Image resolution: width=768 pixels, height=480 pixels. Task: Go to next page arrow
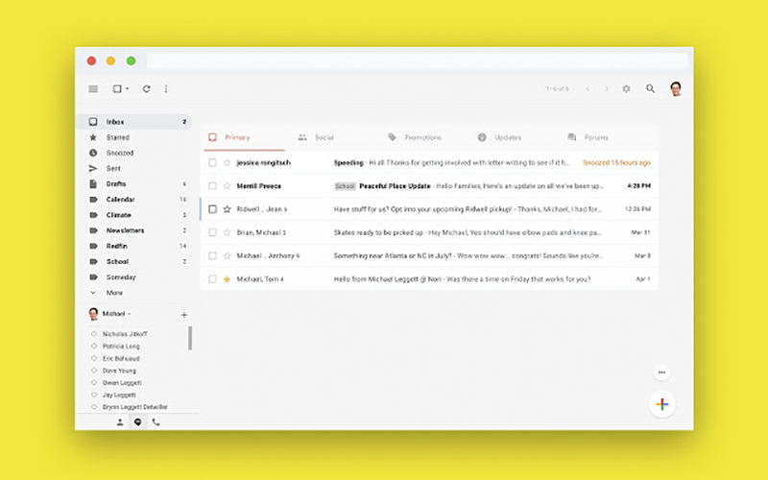[607, 88]
